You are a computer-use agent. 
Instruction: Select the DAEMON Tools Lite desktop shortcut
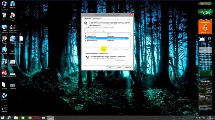tap(13, 40)
